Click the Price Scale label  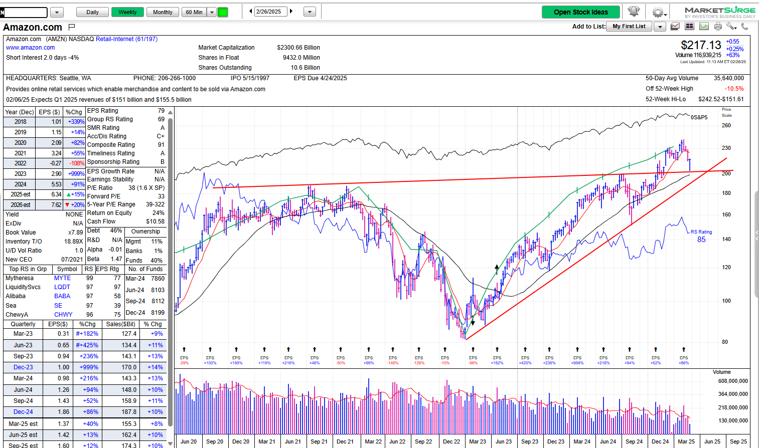pos(726,112)
